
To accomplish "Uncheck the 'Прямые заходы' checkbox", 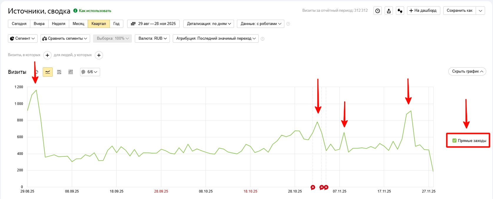I will pos(454,141).
